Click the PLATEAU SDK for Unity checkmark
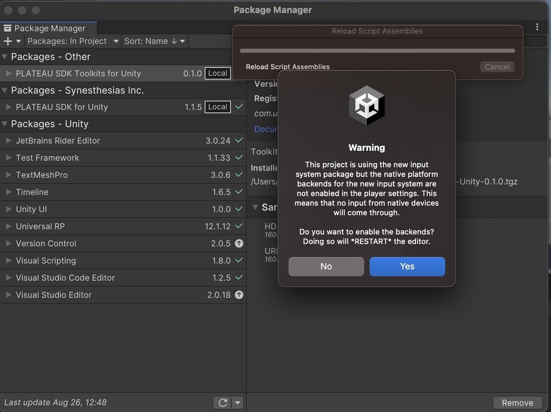 point(239,107)
